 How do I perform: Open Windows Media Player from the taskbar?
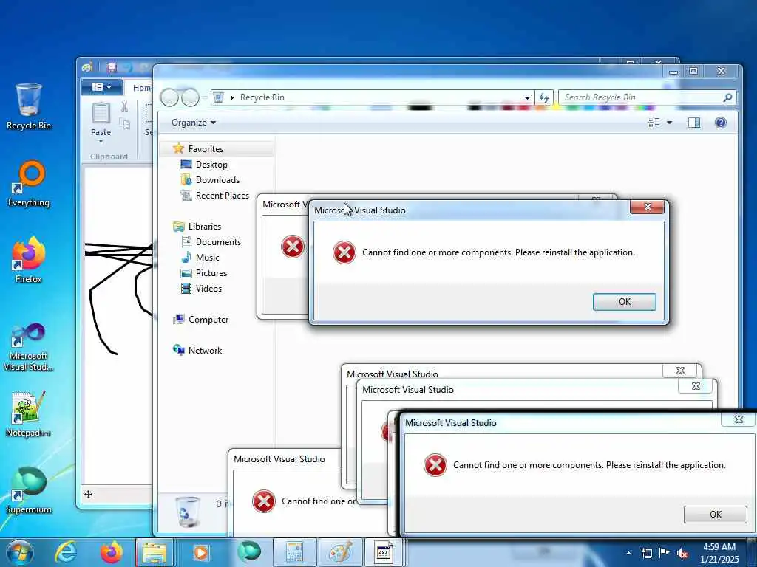pos(200,552)
